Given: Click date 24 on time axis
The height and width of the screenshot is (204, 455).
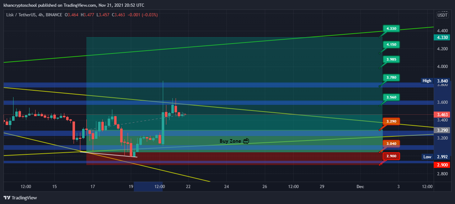Looking at the screenshot, I should 227,187.
